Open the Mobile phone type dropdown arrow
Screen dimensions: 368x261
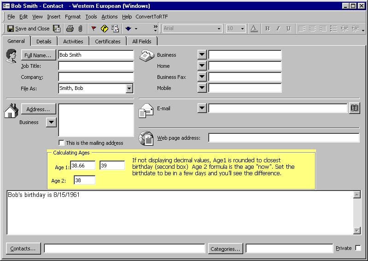tap(202, 88)
